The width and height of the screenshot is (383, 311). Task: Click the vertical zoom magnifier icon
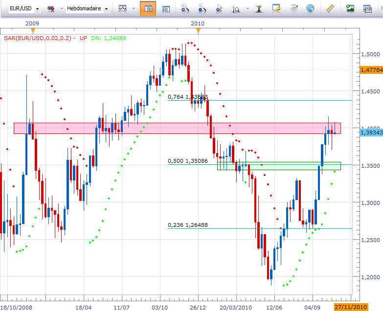236,9
